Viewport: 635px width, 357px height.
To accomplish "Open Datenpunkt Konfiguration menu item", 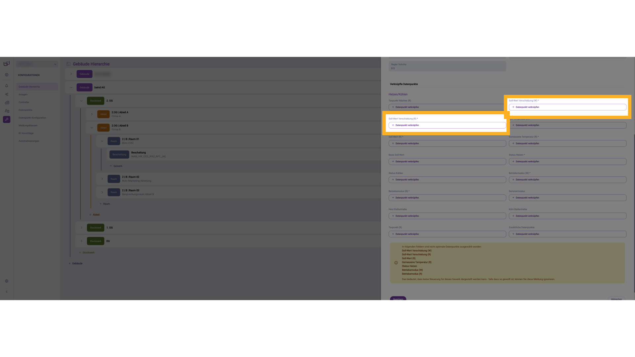I will point(32,118).
